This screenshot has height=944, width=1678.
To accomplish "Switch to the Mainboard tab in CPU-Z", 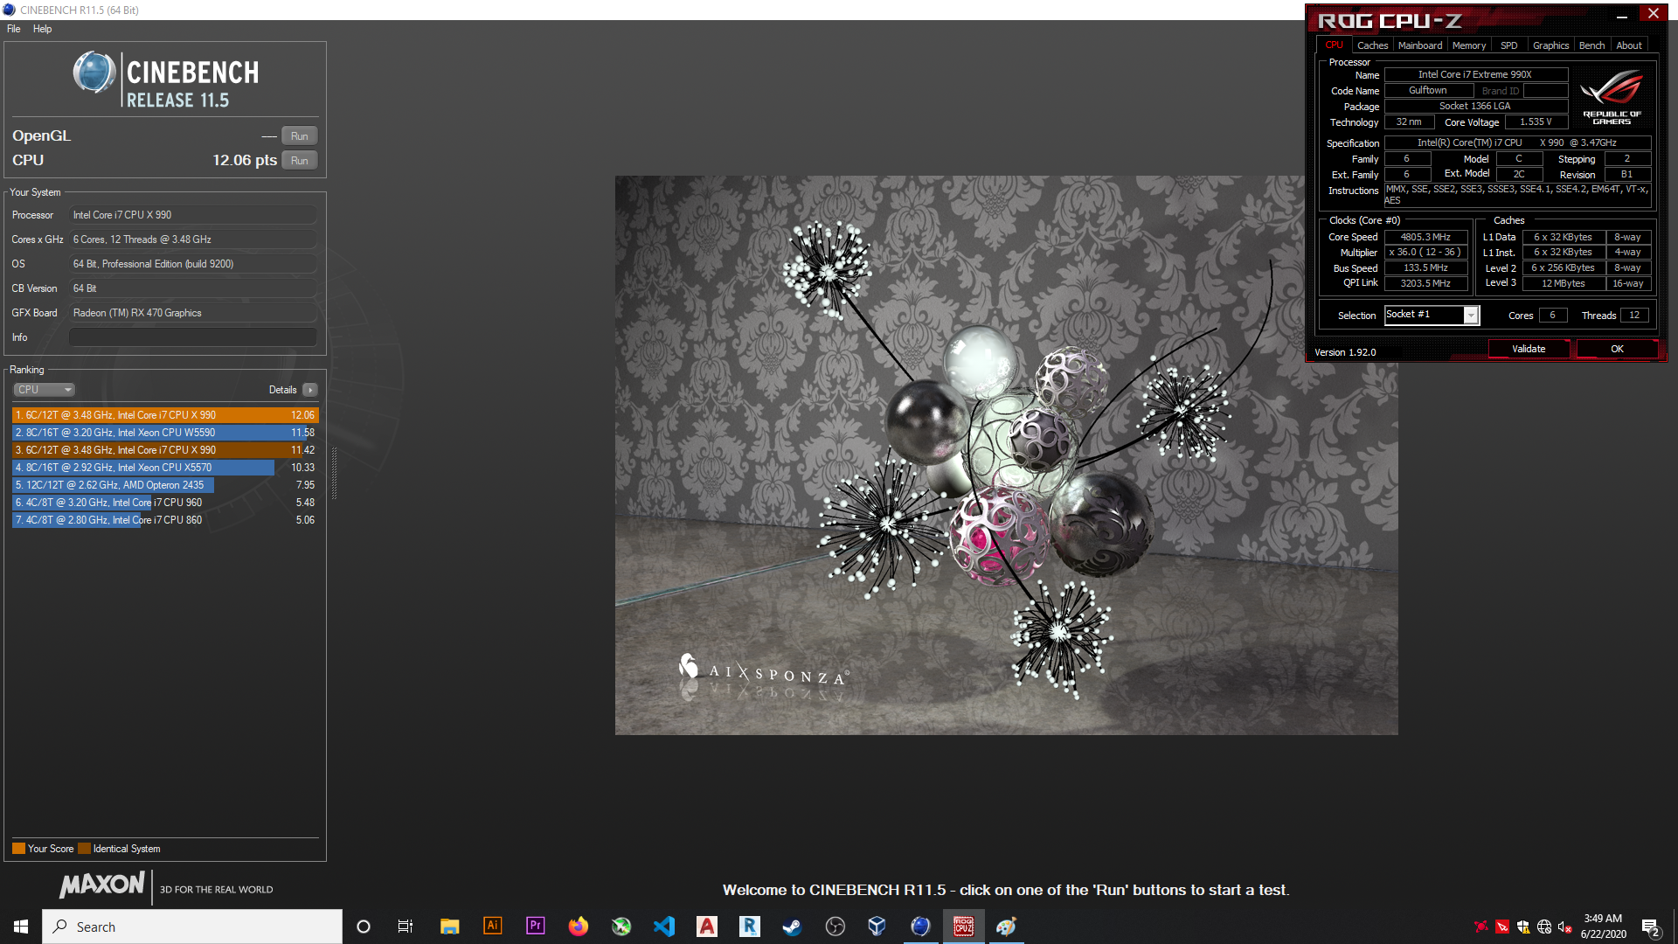I will (x=1420, y=45).
